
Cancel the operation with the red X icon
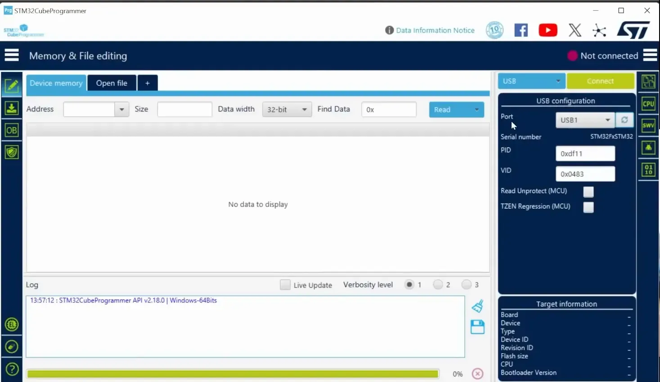click(x=478, y=374)
